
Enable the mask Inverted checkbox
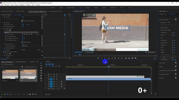pos(22,42)
